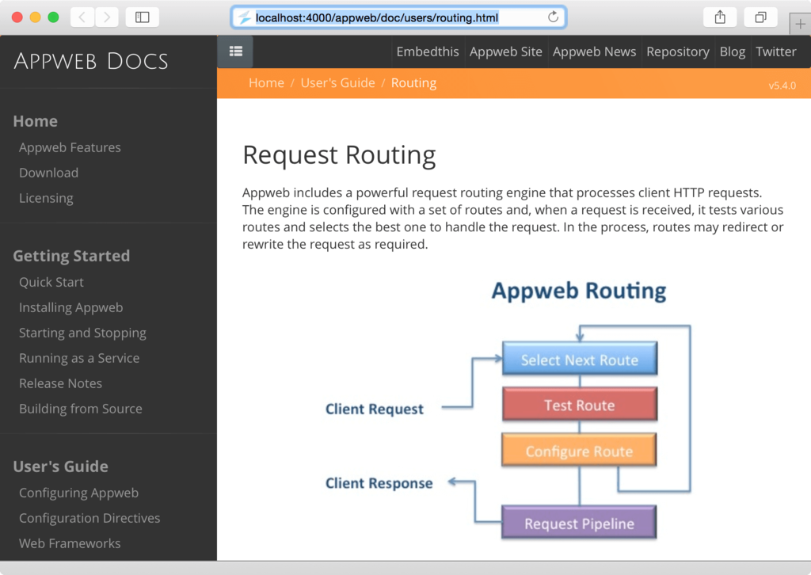
Task: Open the Appweb Site navigation link
Action: tap(505, 51)
